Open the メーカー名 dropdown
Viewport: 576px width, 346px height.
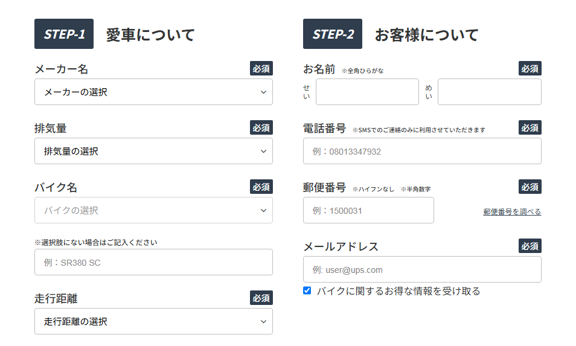(x=153, y=92)
